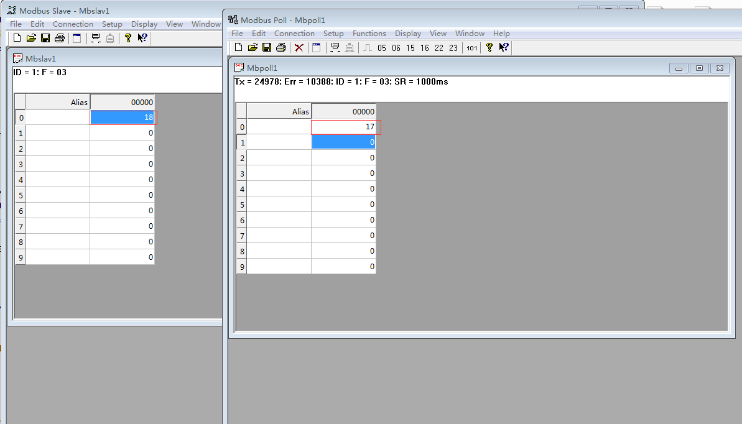Viewport: 742px width, 424px height.
Task: Click Connect icon in Modbus Poll toolbar
Action: pos(335,47)
